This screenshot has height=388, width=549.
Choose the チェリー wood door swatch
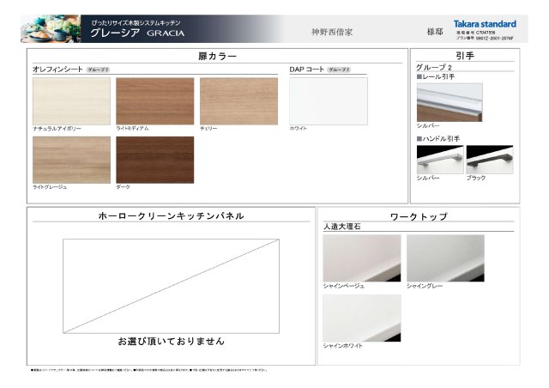click(x=238, y=101)
